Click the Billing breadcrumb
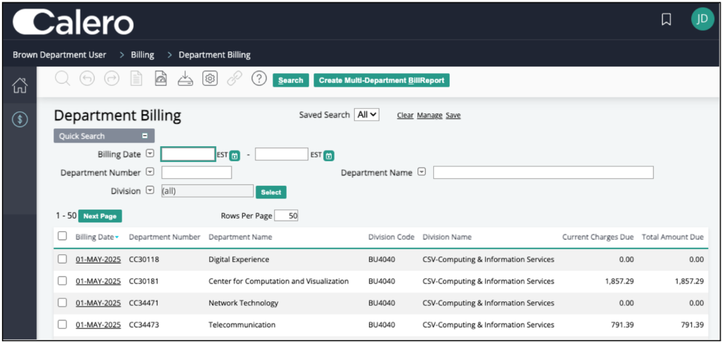This screenshot has height=343, width=722. coord(143,55)
